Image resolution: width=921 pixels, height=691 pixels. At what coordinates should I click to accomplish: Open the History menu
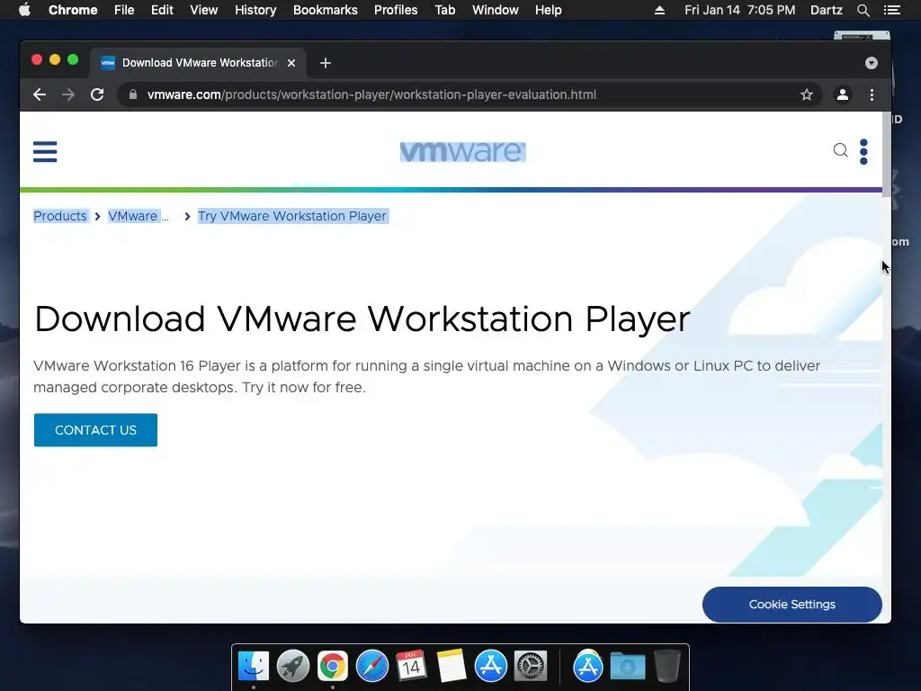coord(255,10)
